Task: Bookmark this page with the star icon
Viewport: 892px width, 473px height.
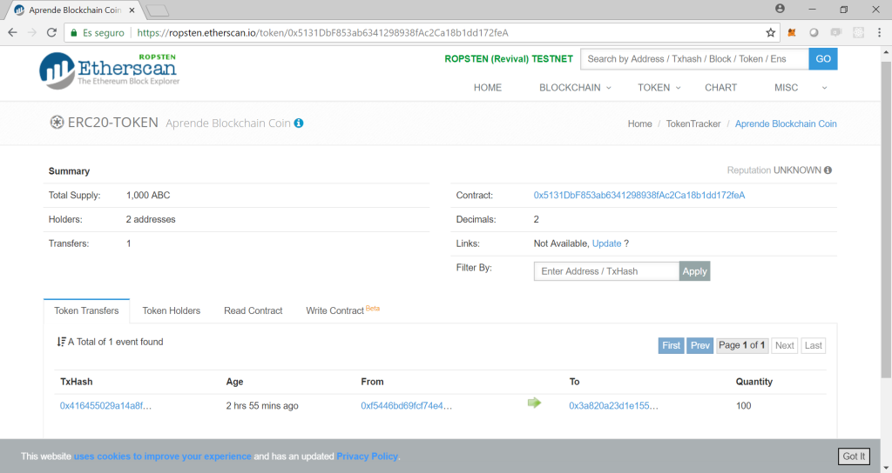Action: coord(770,32)
